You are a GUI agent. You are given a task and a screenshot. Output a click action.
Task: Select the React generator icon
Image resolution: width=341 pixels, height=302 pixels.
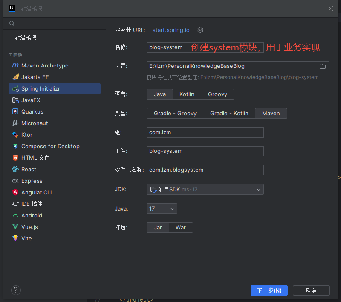tap(15, 169)
